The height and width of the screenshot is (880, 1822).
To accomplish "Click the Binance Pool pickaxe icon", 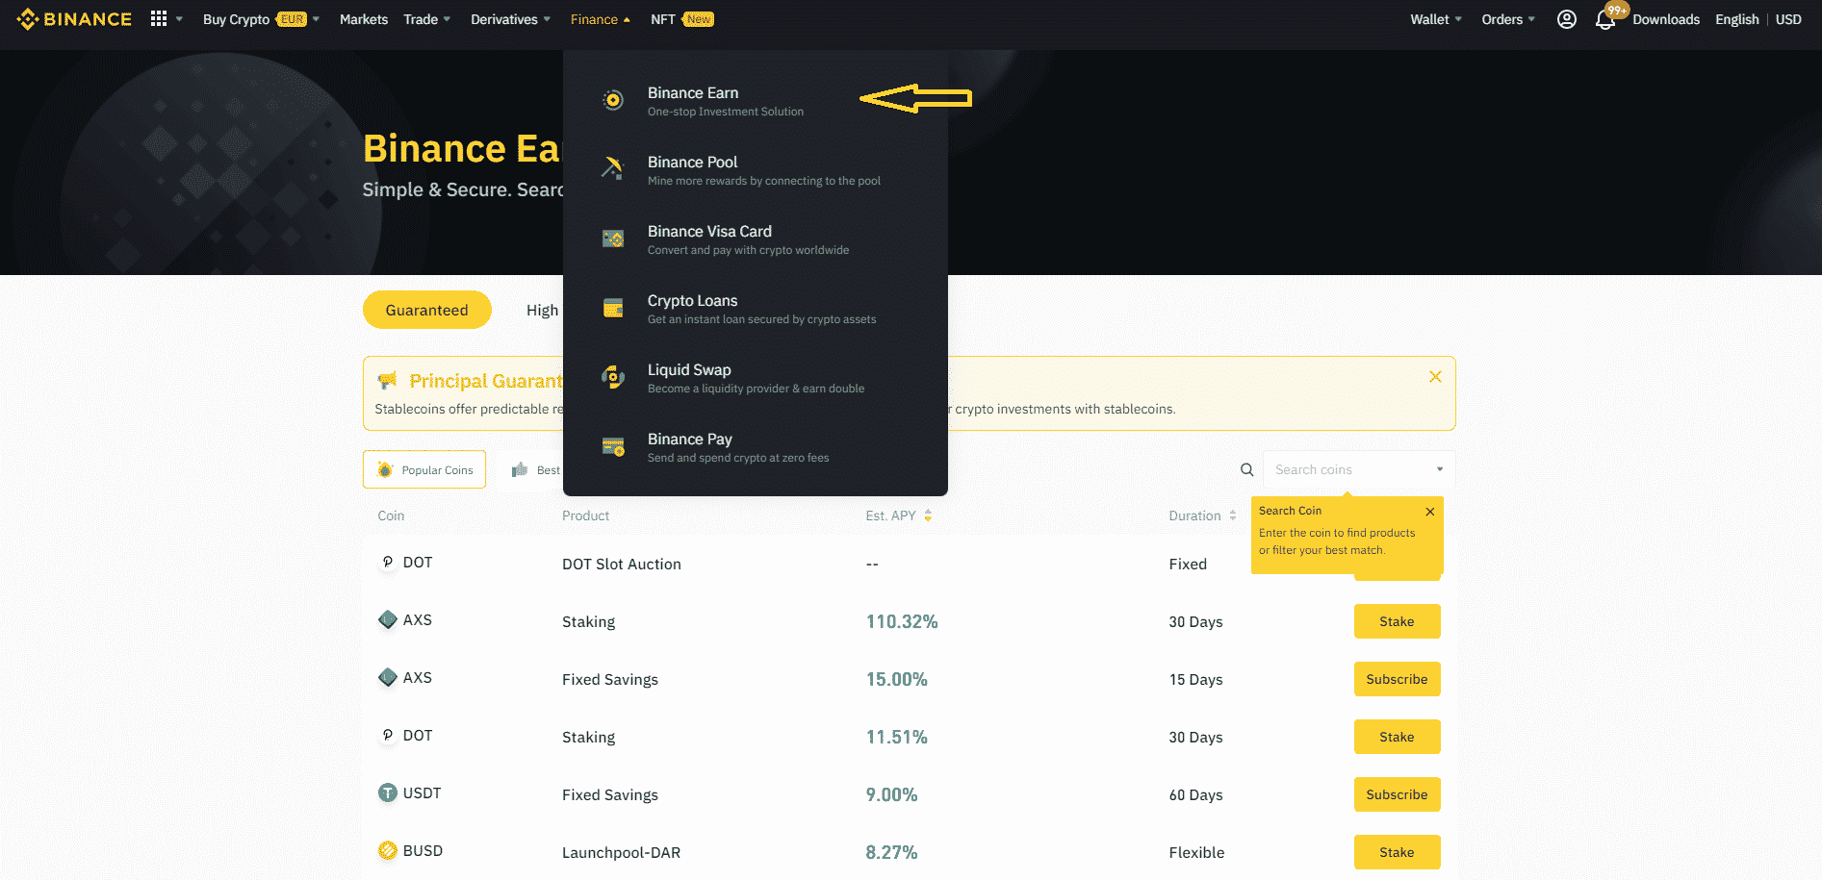I will point(612,168).
